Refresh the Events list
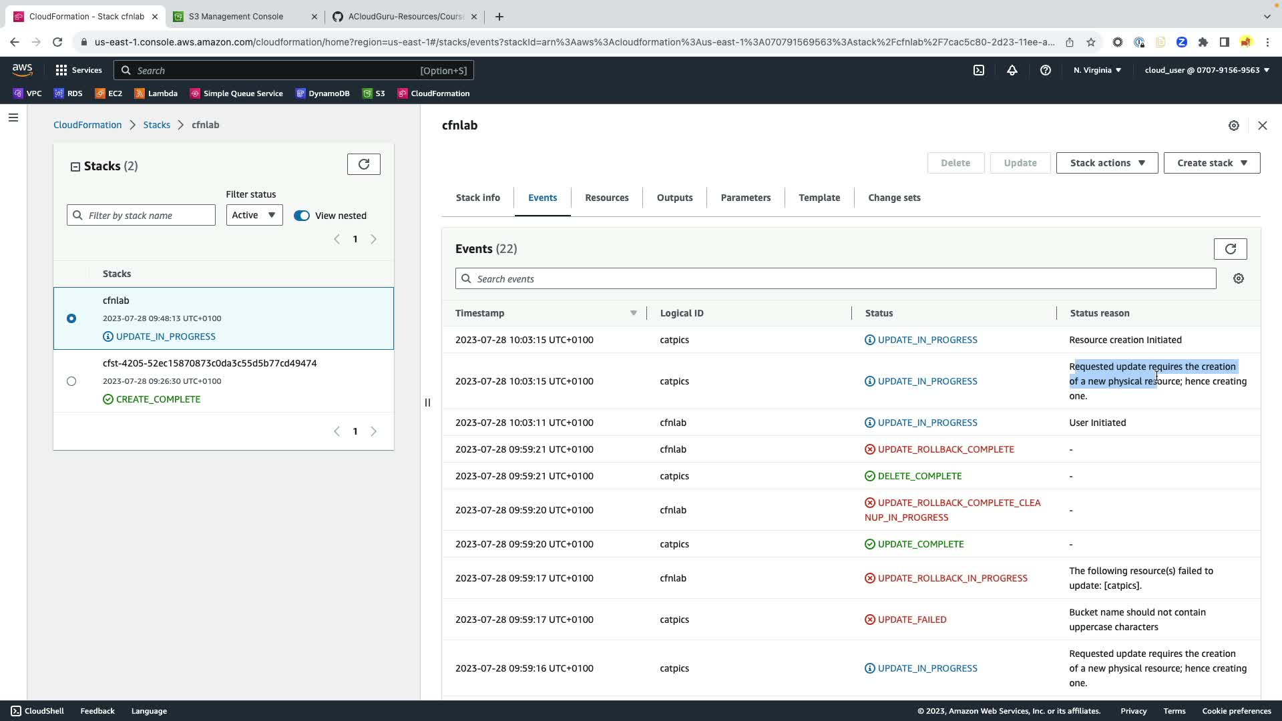1282x721 pixels. [x=1230, y=249]
